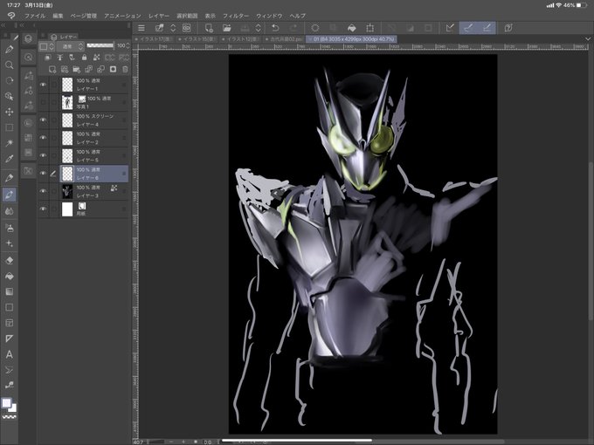Screen dimensions: 594x445
Task: Select the rectangle Selection tool
Action: click(9, 127)
